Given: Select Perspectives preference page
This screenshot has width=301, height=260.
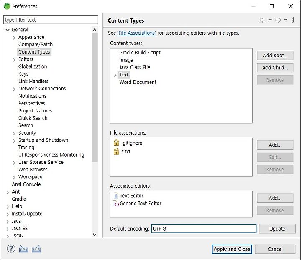Looking at the screenshot, I should 32,103.
